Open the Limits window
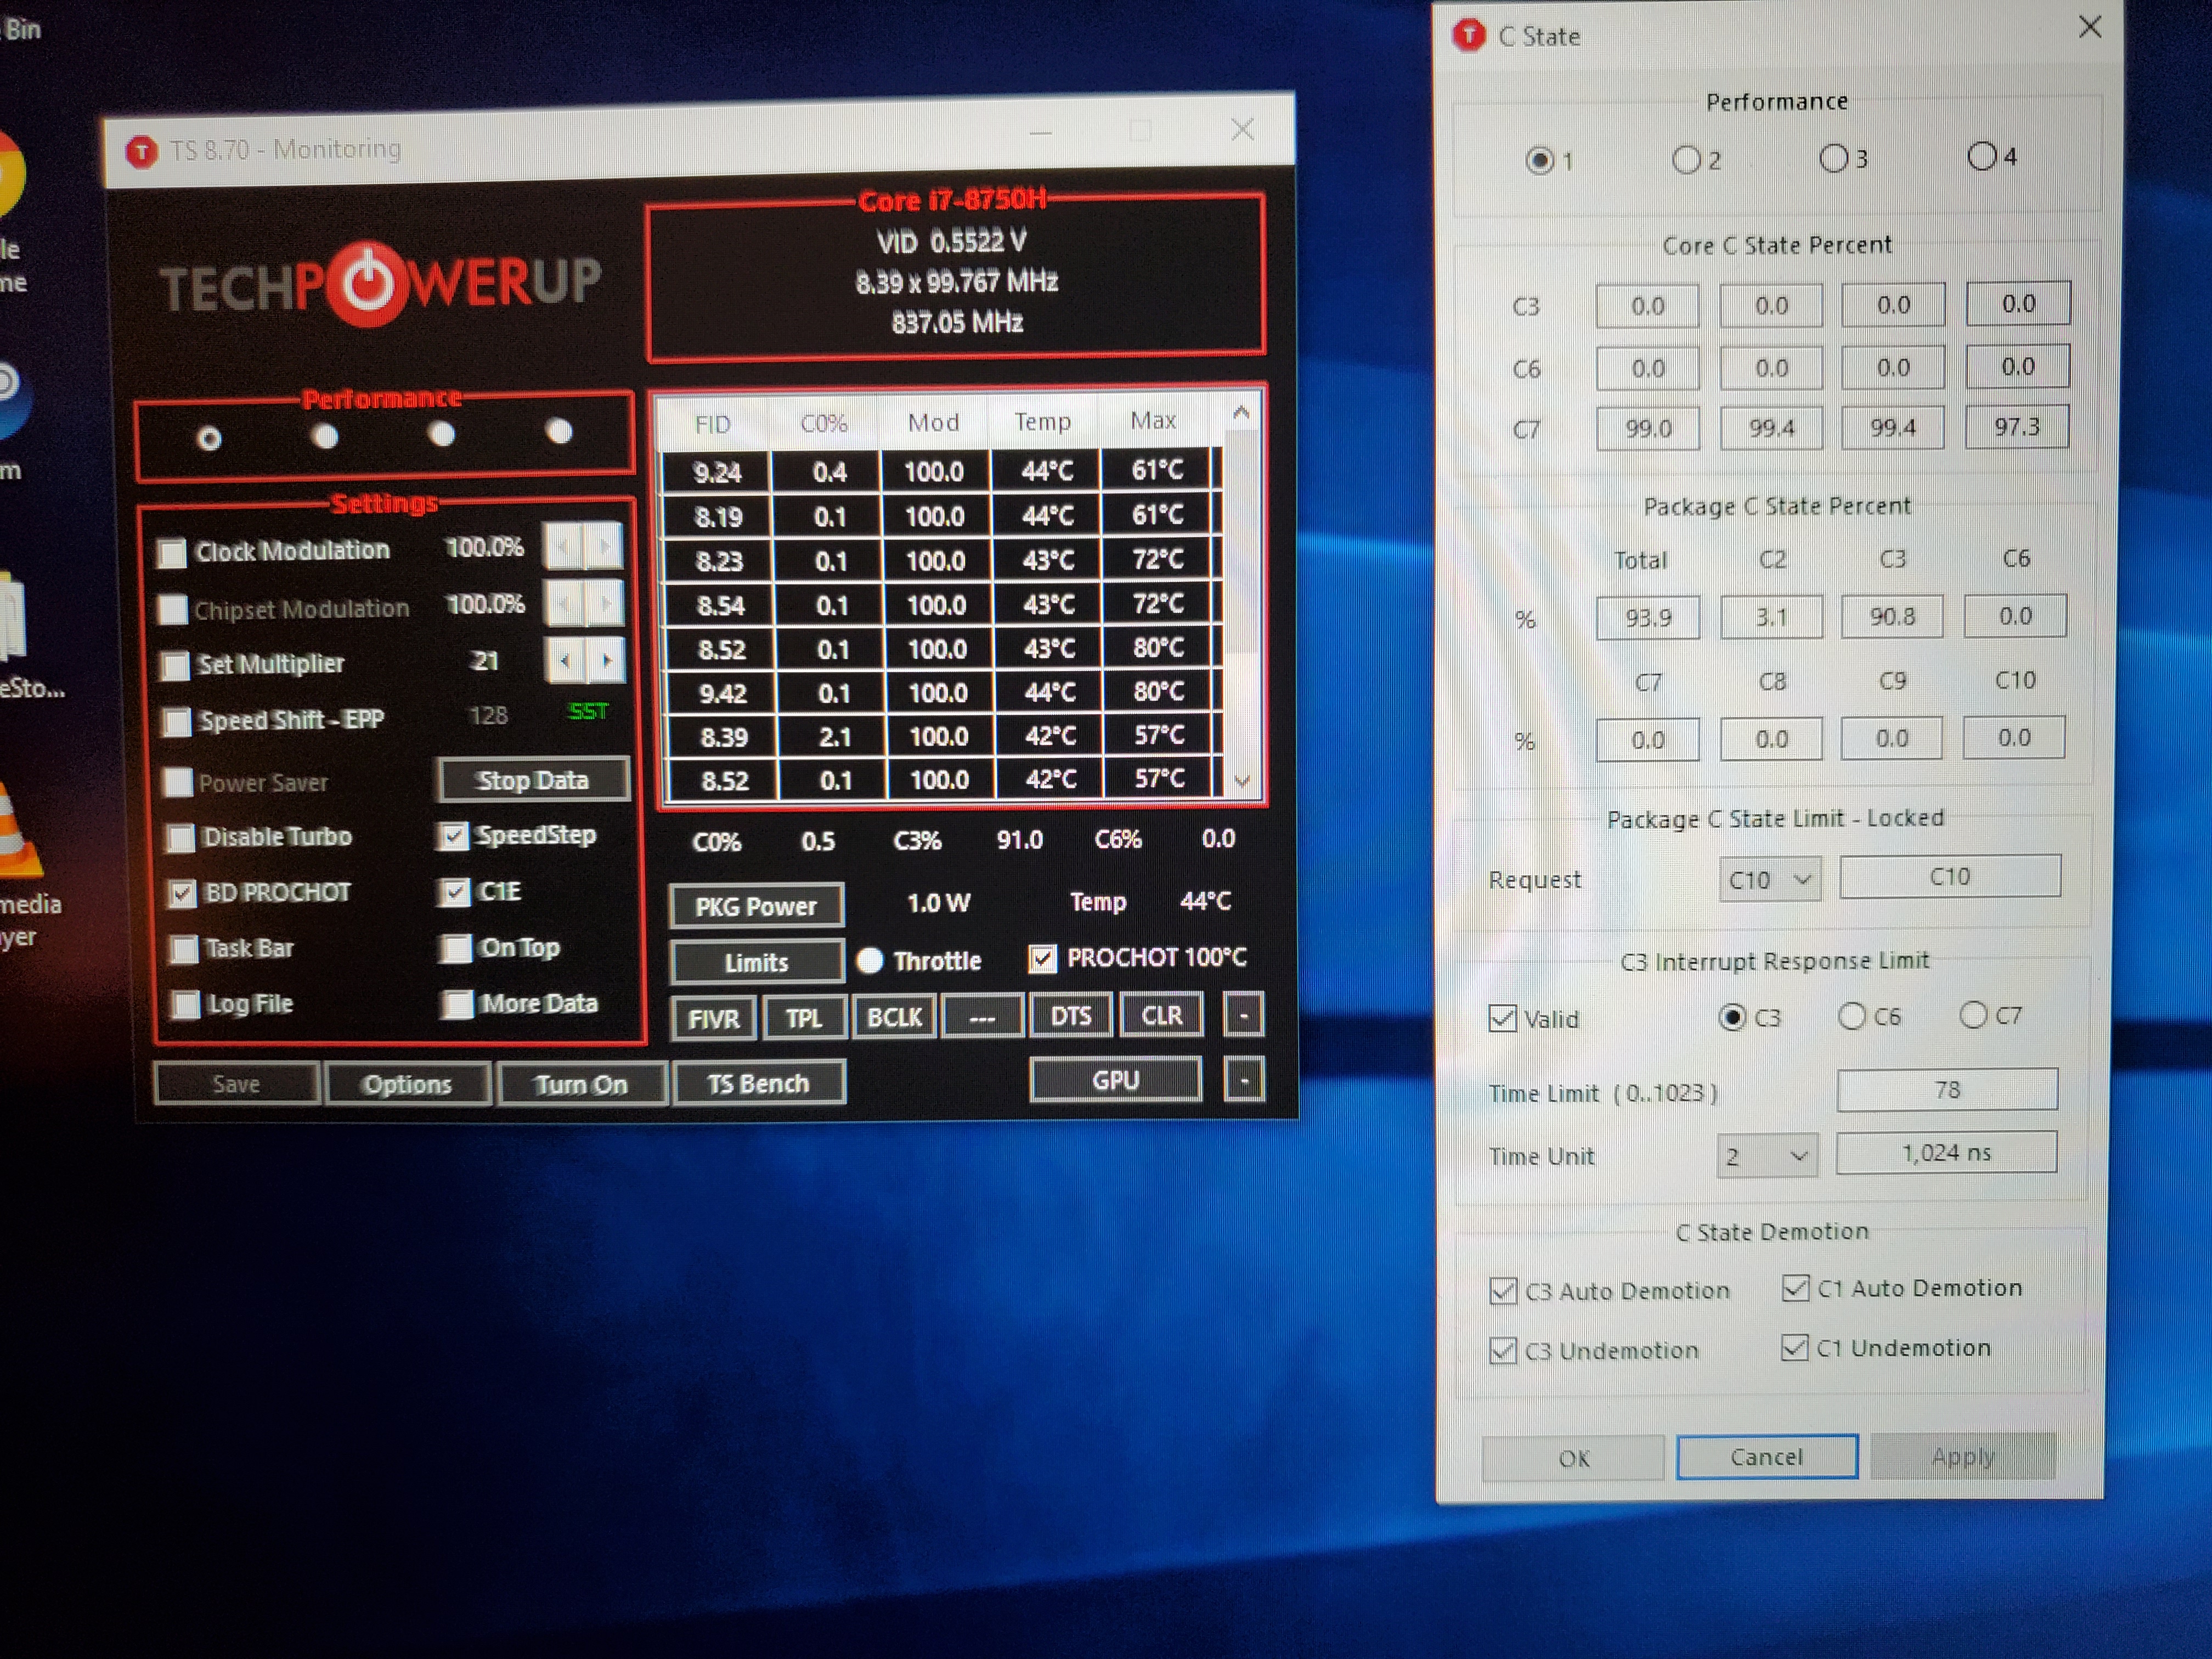Screen dimensions: 2212x1659 point(757,962)
